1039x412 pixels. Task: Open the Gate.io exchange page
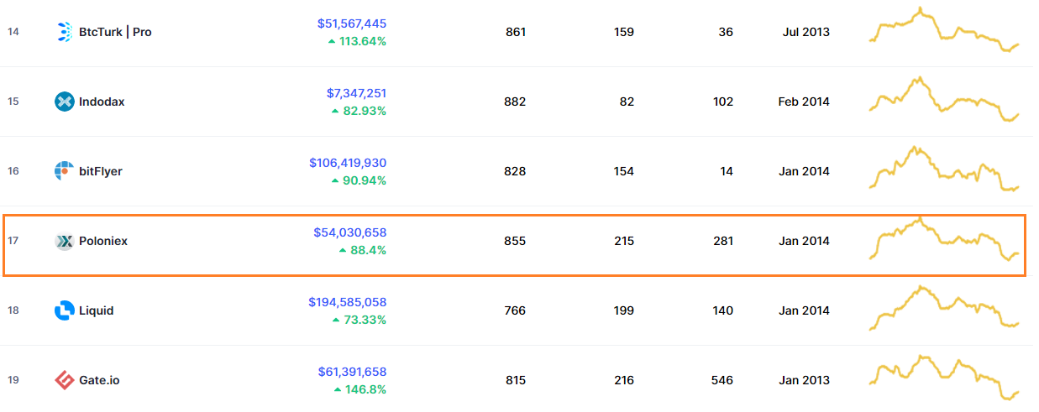[x=99, y=380]
